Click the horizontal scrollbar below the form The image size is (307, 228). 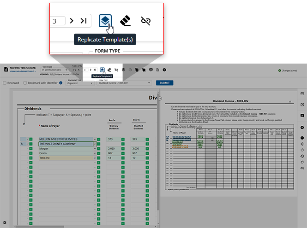[40, 227]
